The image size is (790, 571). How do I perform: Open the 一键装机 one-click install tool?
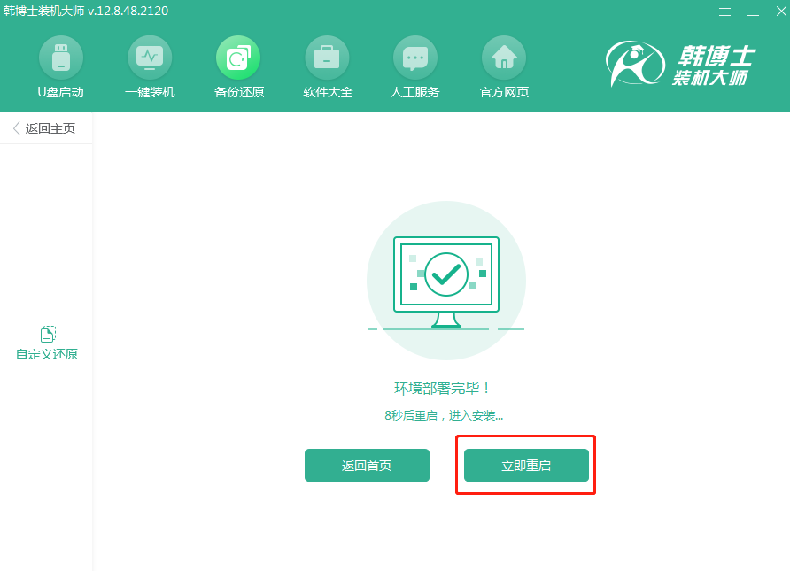pyautogui.click(x=150, y=66)
